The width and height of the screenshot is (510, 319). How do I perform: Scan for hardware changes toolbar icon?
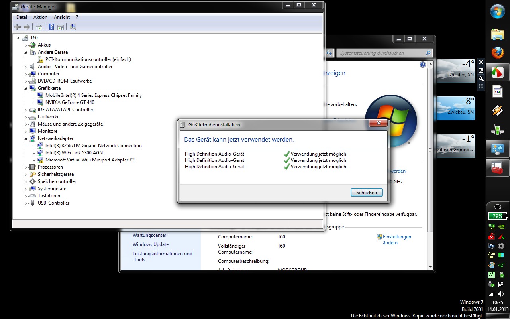click(x=73, y=27)
